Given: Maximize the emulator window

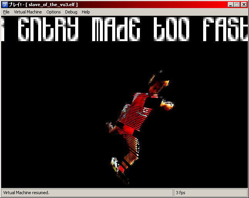Looking at the screenshot, I should 236,5.
